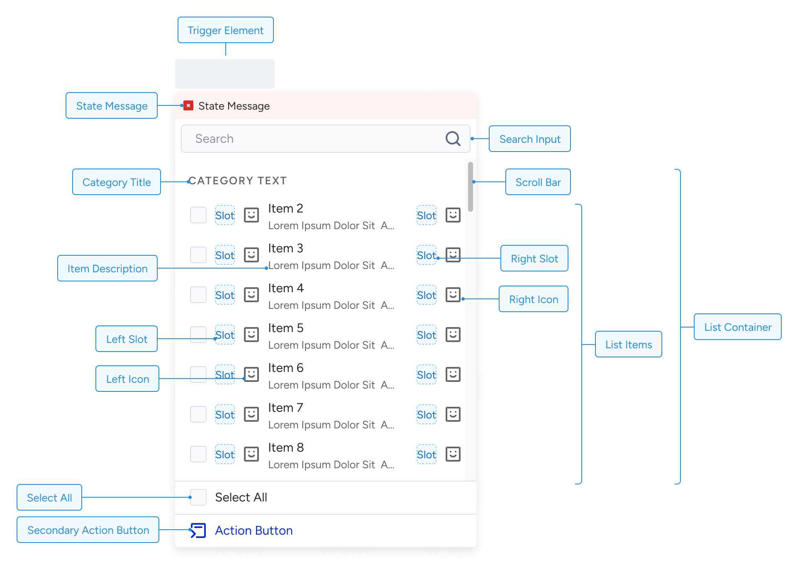This screenshot has width=795, height=577.
Task: Select the right icon on Item 8's row
Action: (x=453, y=454)
